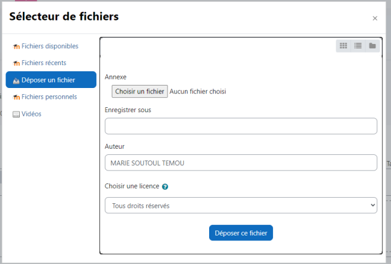Click the Moodle icon beside Fichiers disponibles

pos(16,46)
